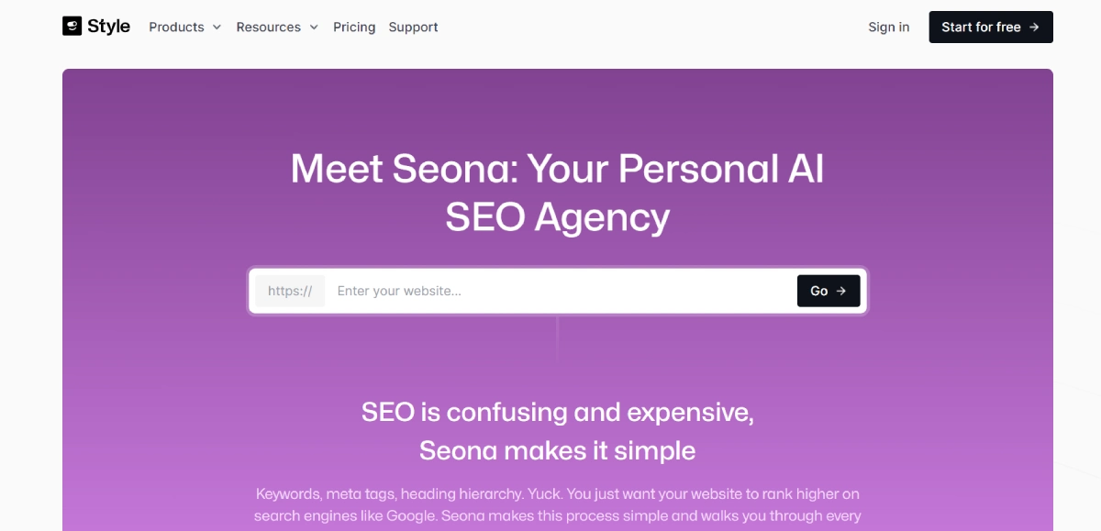Screen dimensions: 1101x531
Task: Click the arrow icon in Start for free
Action: point(1034,28)
